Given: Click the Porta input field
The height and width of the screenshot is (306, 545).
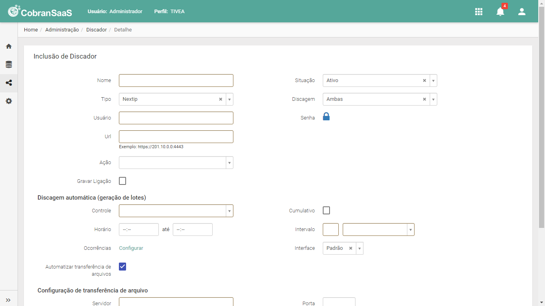Looking at the screenshot, I should coord(339,302).
